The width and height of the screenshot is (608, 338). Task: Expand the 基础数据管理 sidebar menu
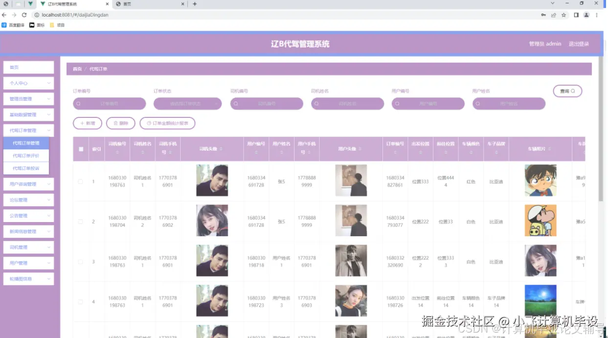click(28, 114)
